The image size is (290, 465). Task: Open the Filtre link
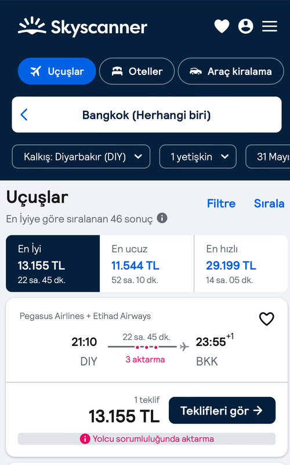point(221,203)
